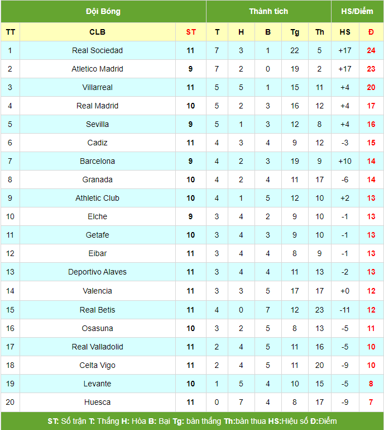
Task: Select the HS/Điểm header group
Action: tap(357, 11)
